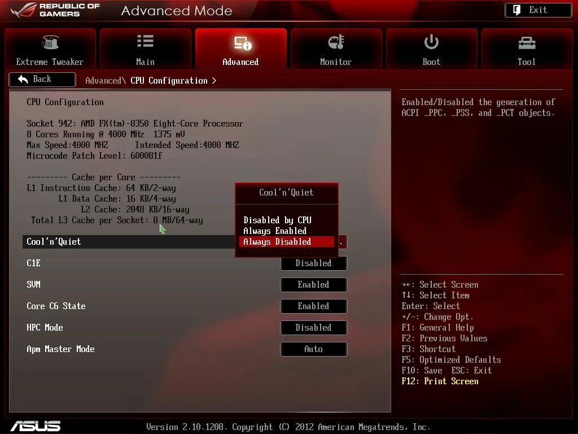Click the Version 2.10.1208 copyright text
Viewport: 578px width, 434px height.
click(288, 427)
